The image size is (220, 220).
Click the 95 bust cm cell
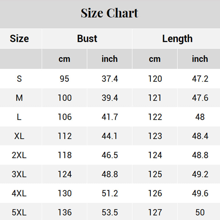tap(64, 79)
